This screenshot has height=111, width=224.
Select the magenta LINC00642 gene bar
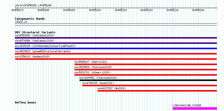coord(195,108)
